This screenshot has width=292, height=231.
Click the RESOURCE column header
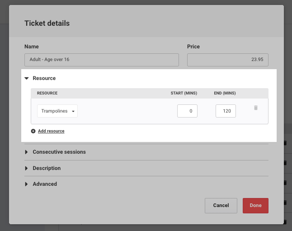47,94
